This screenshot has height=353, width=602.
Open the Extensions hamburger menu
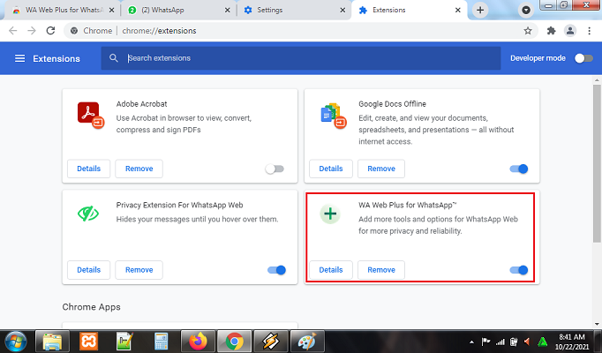(19, 58)
